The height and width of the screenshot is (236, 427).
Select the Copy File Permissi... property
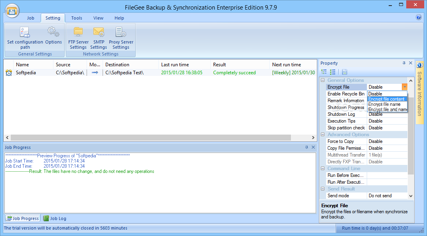pyautogui.click(x=346, y=148)
